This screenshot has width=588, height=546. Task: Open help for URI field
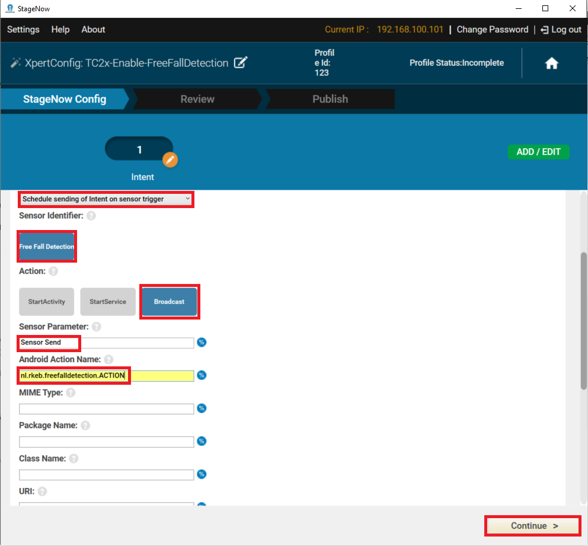42,491
